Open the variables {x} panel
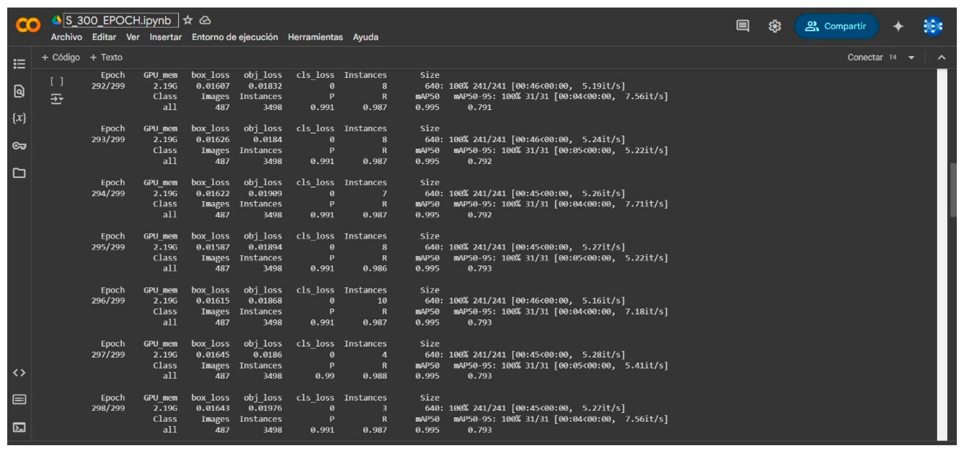 [19, 118]
